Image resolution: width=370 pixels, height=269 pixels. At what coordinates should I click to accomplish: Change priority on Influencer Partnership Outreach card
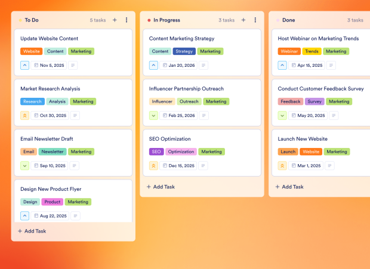[x=153, y=116]
